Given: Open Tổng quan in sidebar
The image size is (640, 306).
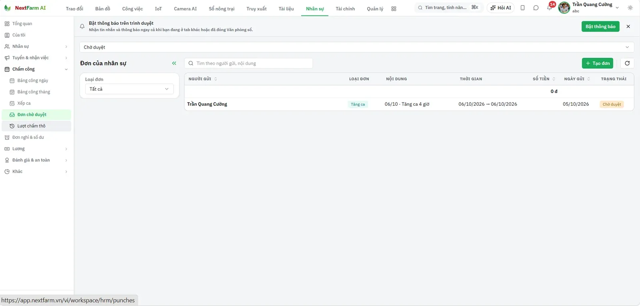Looking at the screenshot, I should tap(36, 24).
